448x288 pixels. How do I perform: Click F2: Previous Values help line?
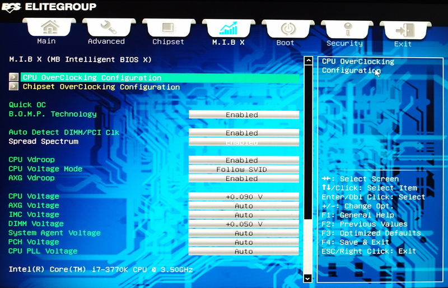(x=365, y=224)
